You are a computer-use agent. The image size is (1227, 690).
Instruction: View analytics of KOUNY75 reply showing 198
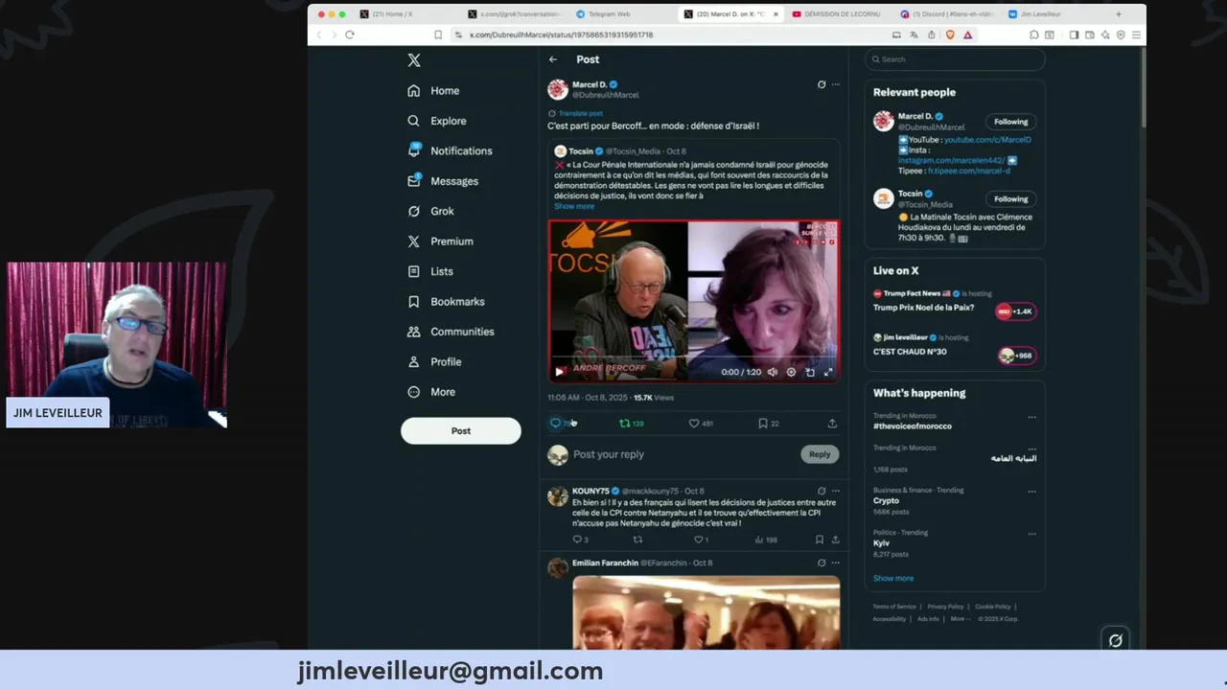[765, 540]
